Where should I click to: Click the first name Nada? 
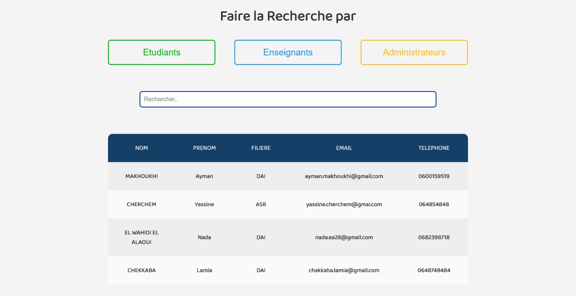click(204, 237)
